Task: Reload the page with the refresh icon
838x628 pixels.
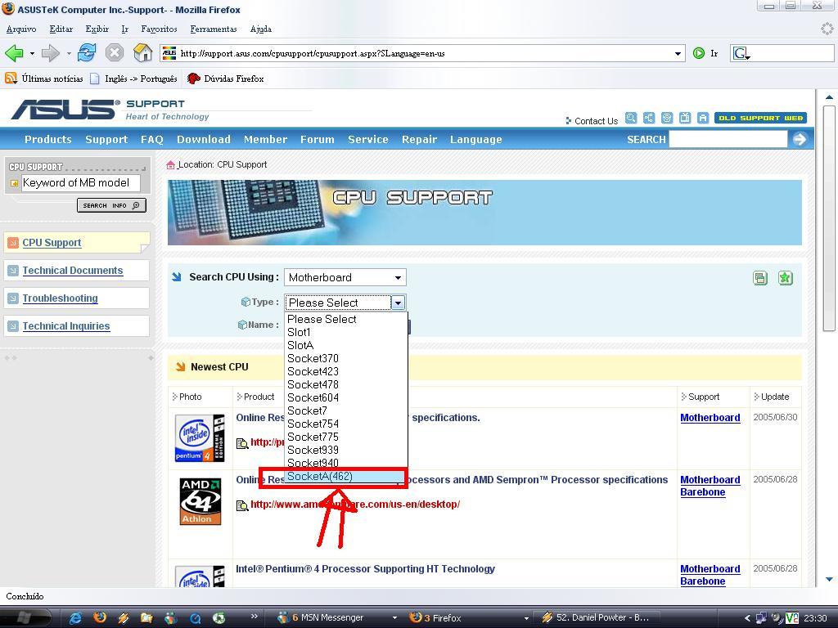Action: [87, 53]
